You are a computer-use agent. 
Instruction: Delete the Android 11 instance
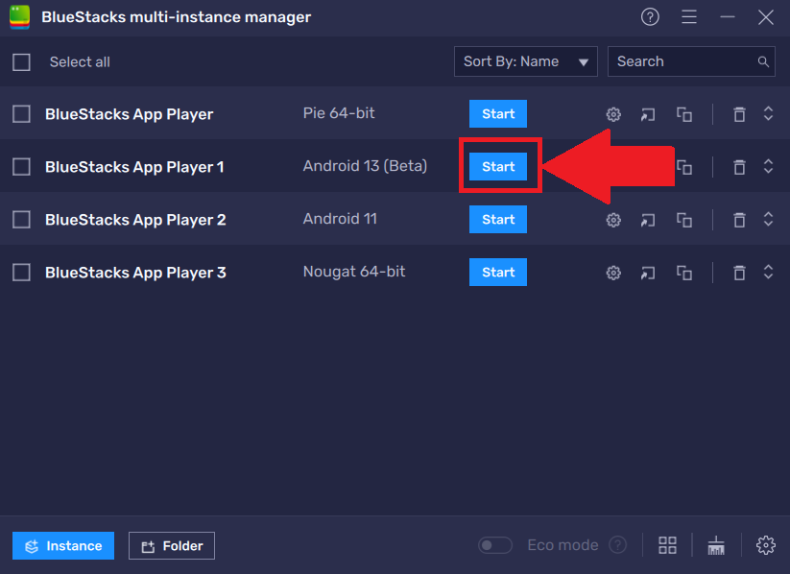point(739,219)
